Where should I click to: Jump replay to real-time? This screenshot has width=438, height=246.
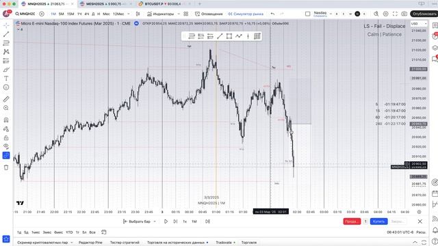[x=207, y=221]
